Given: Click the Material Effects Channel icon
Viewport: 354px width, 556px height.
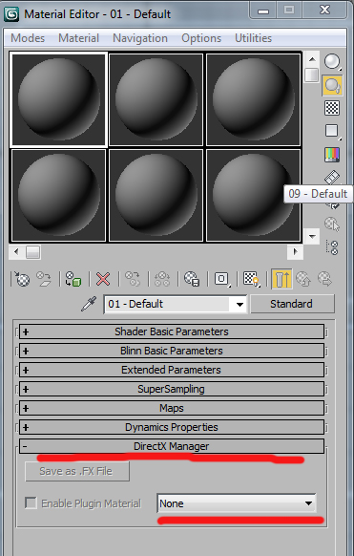Looking at the screenshot, I should pyautogui.click(x=222, y=279).
